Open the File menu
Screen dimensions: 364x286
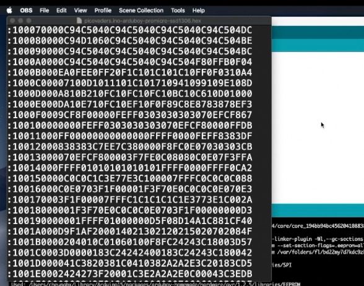(x=45, y=11)
